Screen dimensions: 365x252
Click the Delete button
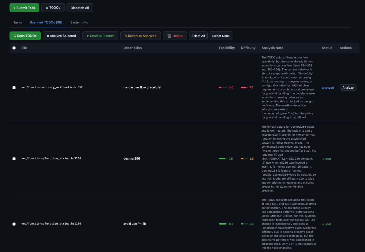pyautogui.click(x=175, y=36)
